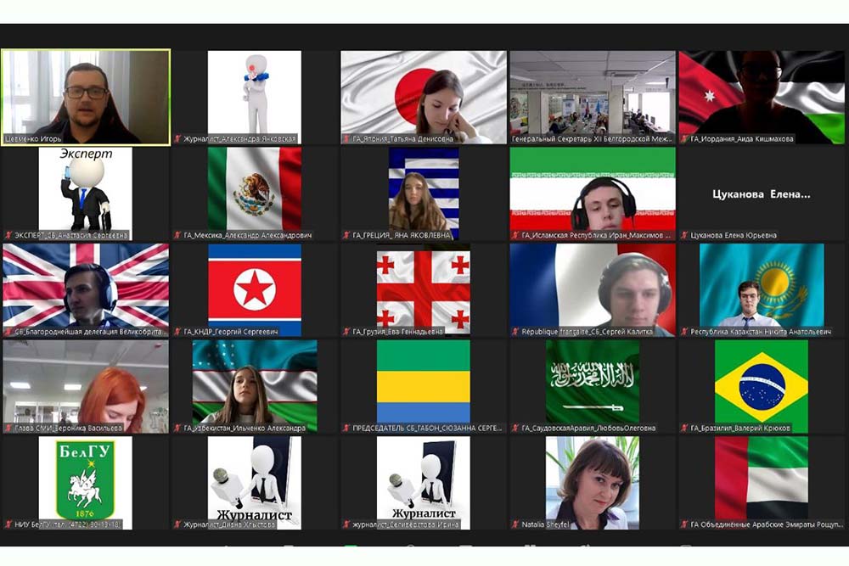Click muted mic icon beside ГА_КНДР label
Screen dimensions: 849x566
point(177,332)
